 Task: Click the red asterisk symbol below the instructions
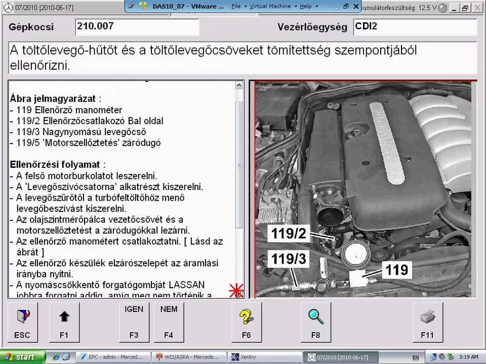tap(236, 291)
